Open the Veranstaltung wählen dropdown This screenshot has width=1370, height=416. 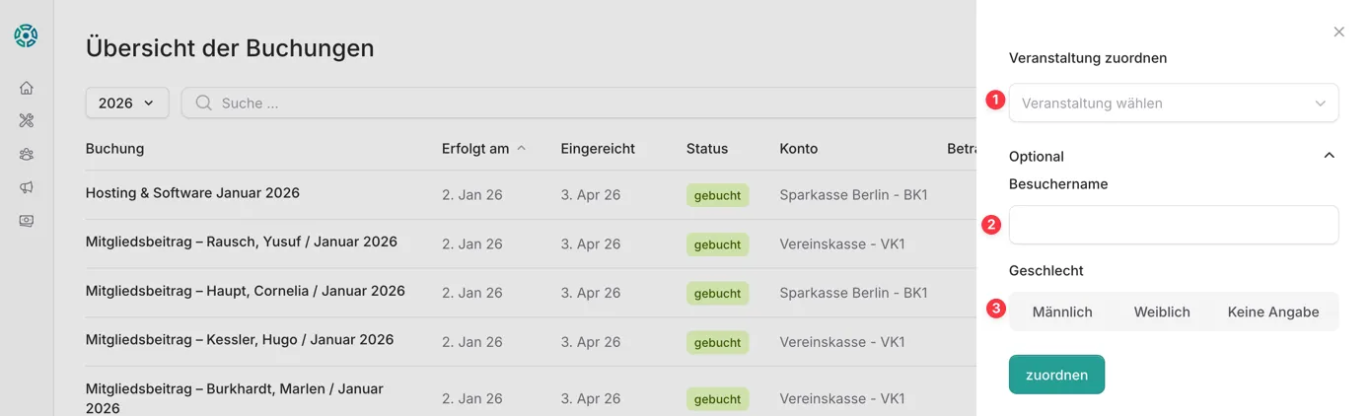(x=1173, y=103)
